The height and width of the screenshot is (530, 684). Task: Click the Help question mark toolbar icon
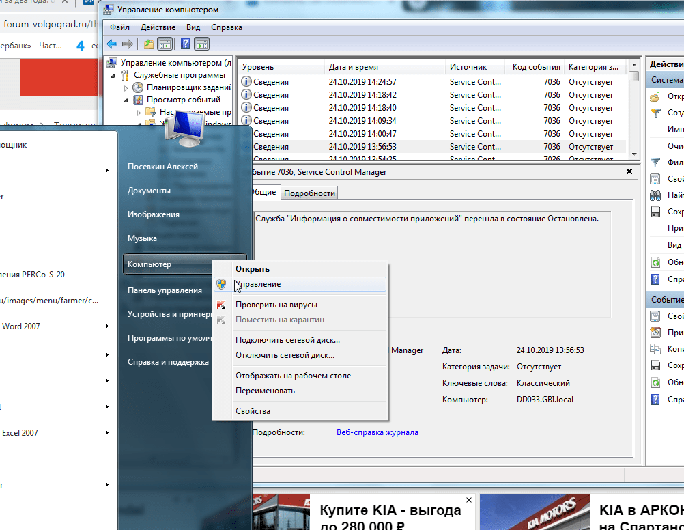[185, 44]
